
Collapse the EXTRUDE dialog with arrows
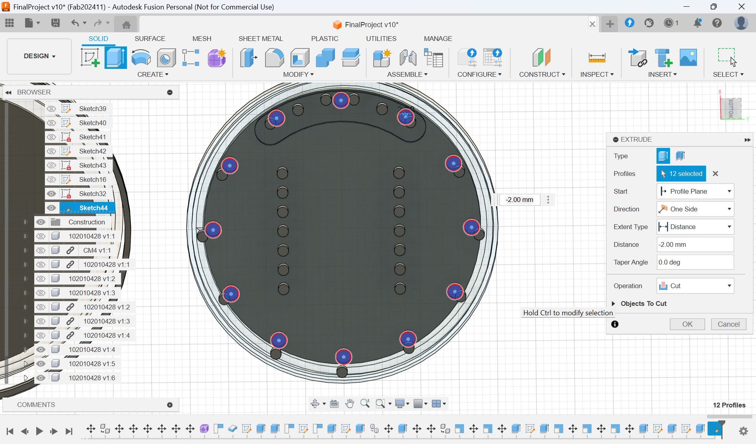click(x=747, y=140)
